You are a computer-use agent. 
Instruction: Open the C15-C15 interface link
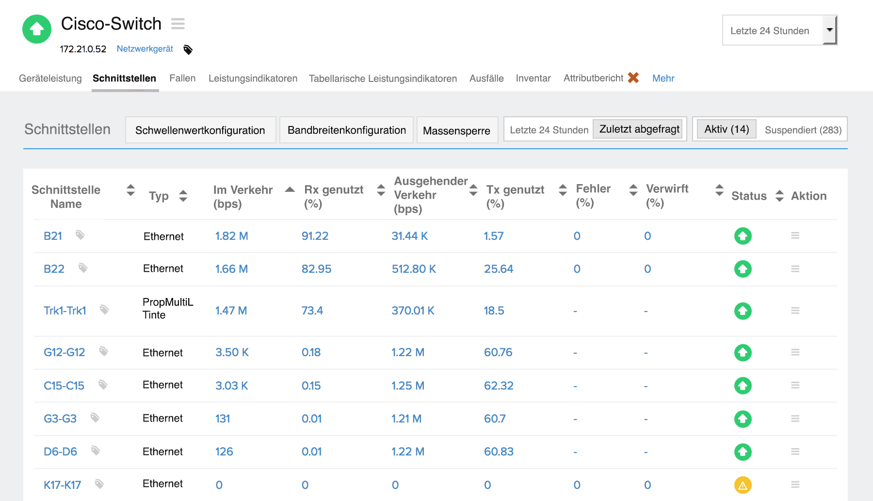point(64,386)
